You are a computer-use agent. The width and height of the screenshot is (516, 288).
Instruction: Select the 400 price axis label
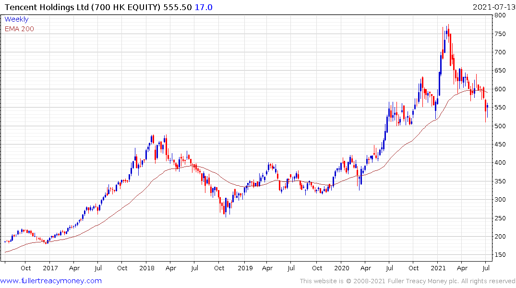[500, 163]
